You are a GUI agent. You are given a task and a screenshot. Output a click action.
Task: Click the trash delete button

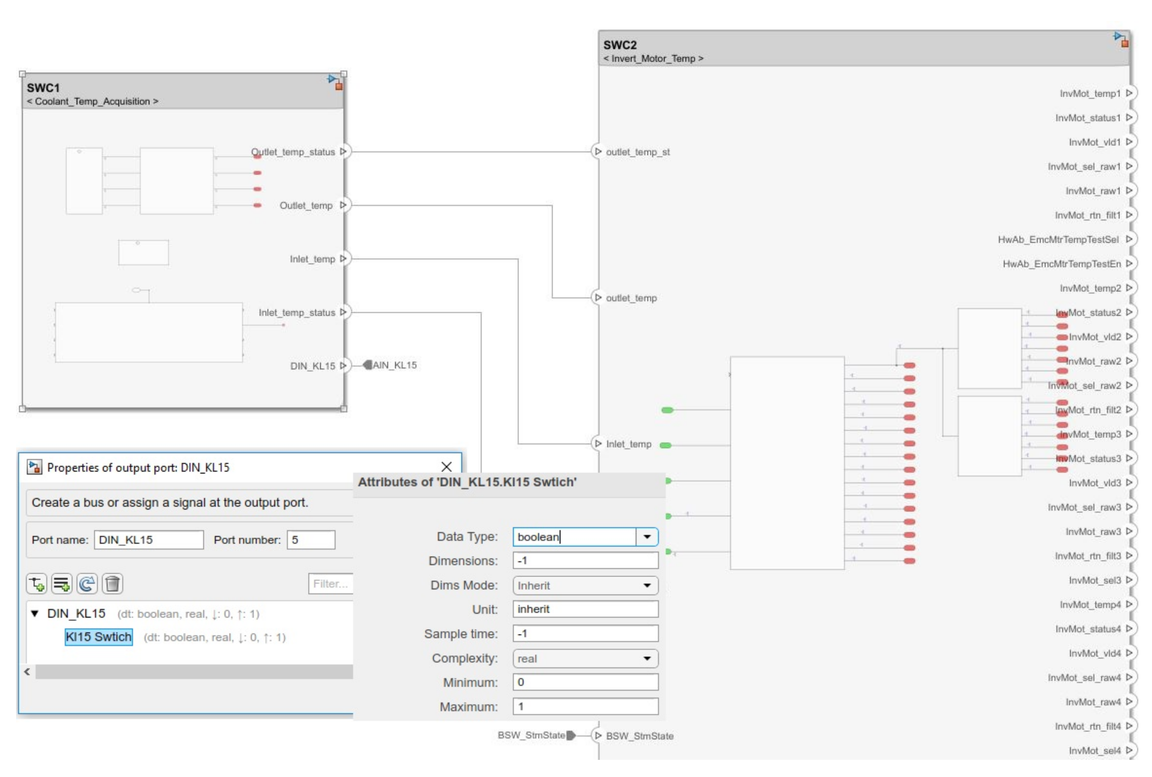[x=113, y=584]
